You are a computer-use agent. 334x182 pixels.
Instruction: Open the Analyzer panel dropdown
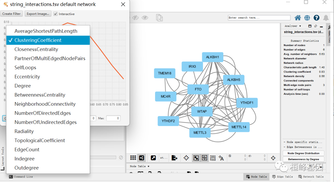[293, 26]
